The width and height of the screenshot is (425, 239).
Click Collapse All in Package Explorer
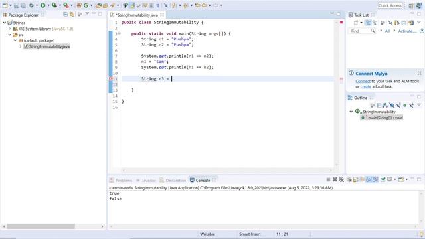(65, 15)
